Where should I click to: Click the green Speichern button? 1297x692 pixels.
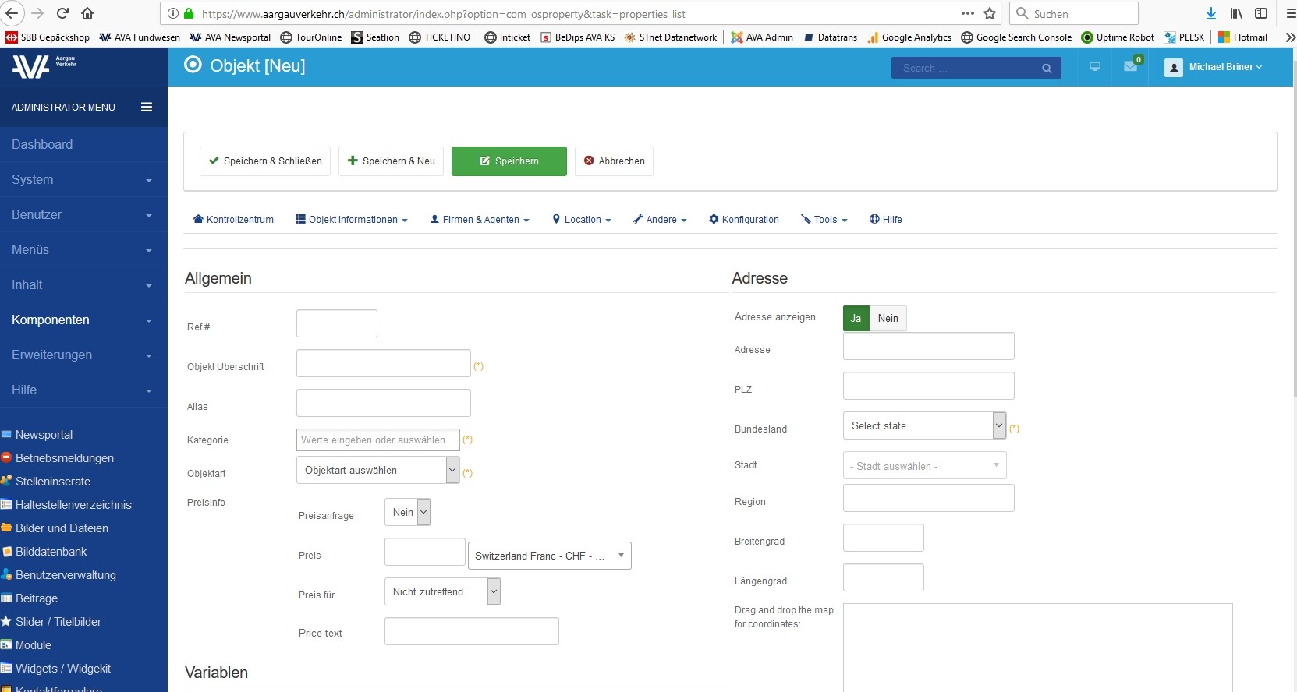[x=509, y=161]
